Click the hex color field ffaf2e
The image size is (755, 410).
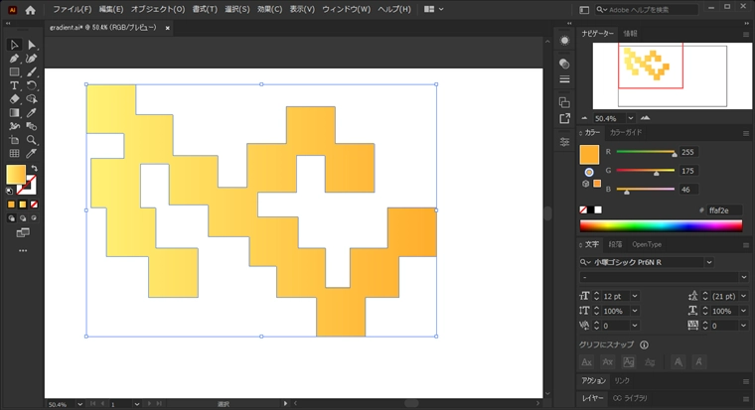click(719, 210)
